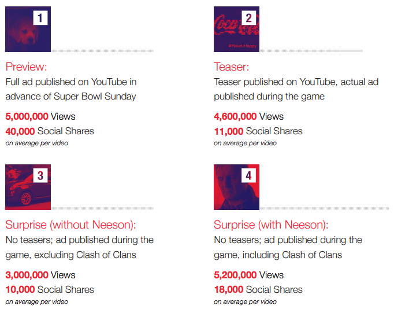Click the 5,200,000 Views figure
Image resolution: width=394 pixels, height=309 pixels.
(x=248, y=275)
